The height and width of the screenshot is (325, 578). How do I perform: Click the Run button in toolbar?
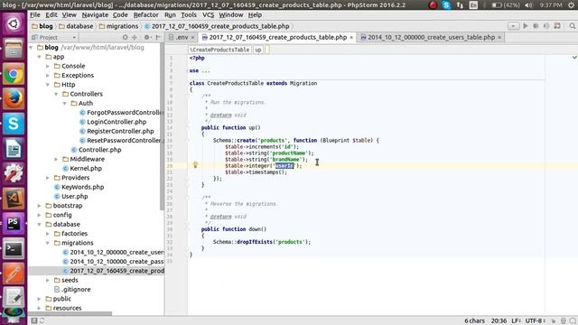point(526,26)
